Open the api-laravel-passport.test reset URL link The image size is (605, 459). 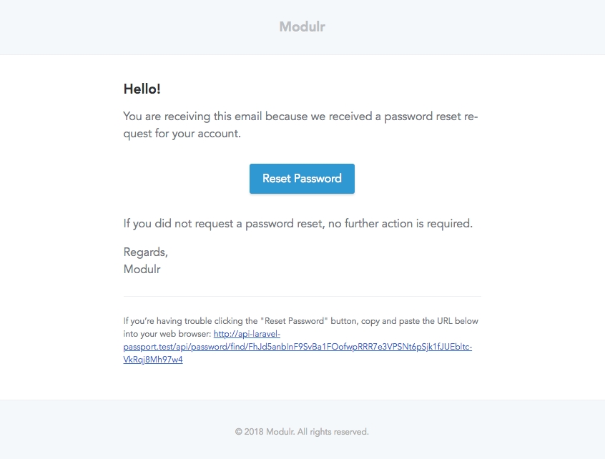pos(246,334)
